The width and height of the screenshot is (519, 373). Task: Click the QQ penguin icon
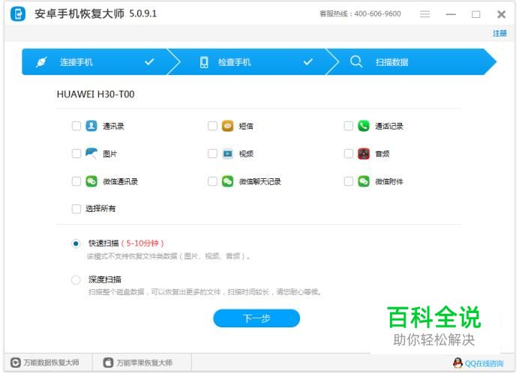click(x=457, y=363)
